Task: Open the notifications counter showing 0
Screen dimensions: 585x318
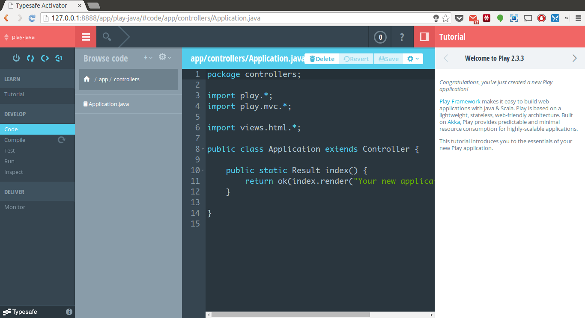Action: tap(380, 37)
